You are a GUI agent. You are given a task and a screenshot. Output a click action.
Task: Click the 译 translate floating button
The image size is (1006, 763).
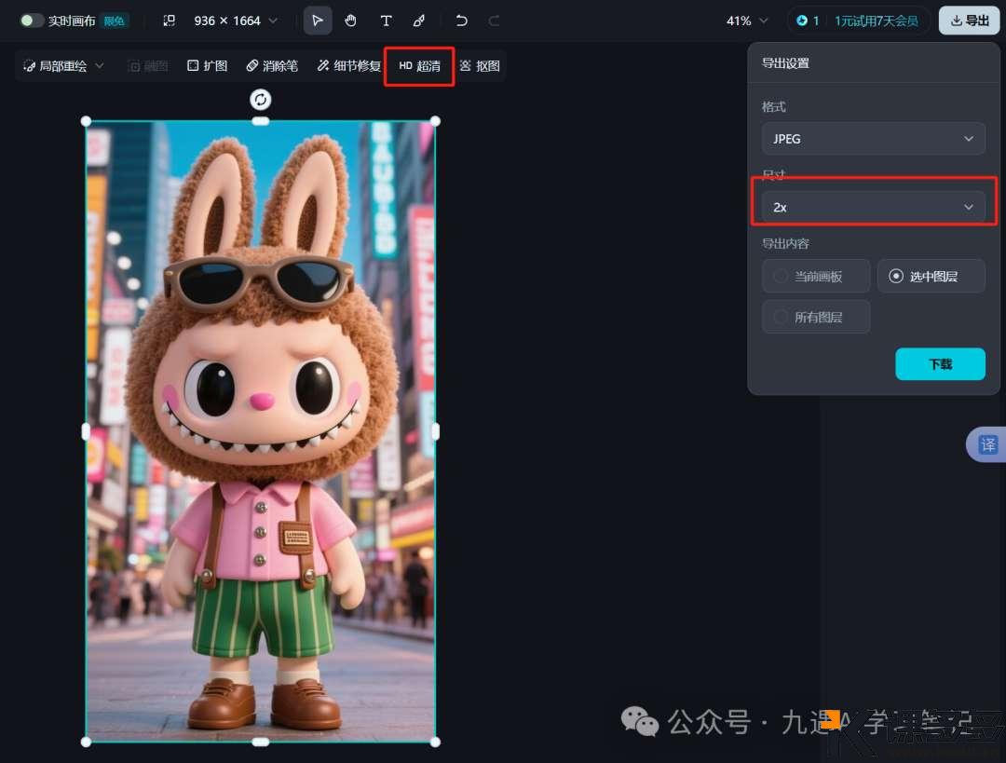click(x=987, y=444)
